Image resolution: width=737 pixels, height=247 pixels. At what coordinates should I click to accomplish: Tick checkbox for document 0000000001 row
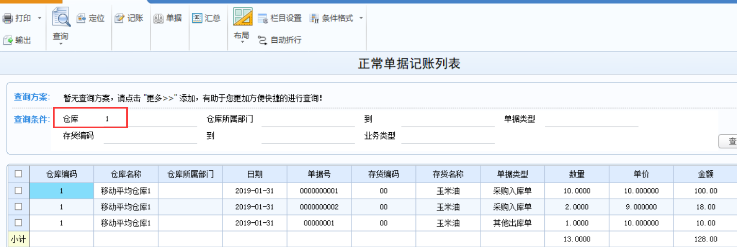(19, 190)
